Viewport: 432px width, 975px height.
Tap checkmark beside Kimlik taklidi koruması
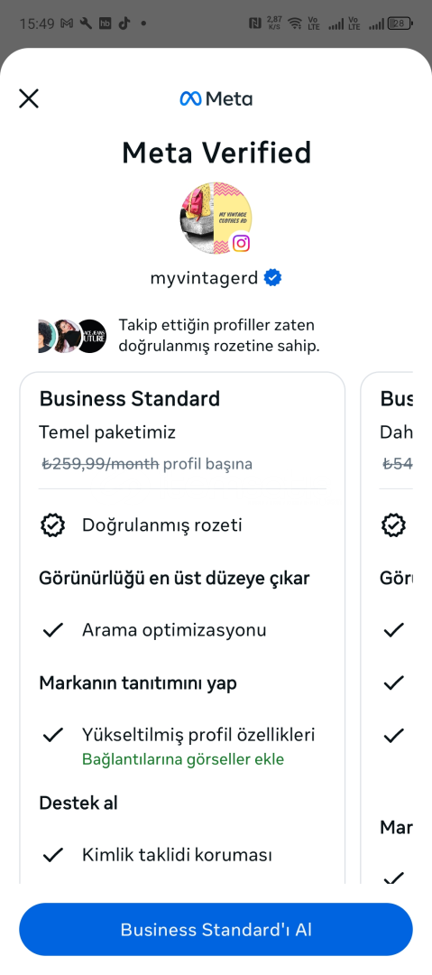pos(53,855)
